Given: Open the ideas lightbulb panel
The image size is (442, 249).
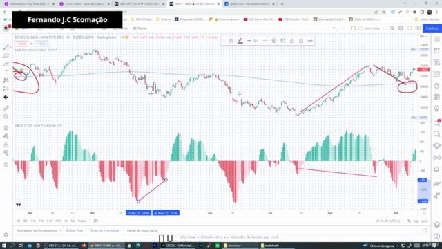Looking at the screenshot, I should [x=436, y=109].
